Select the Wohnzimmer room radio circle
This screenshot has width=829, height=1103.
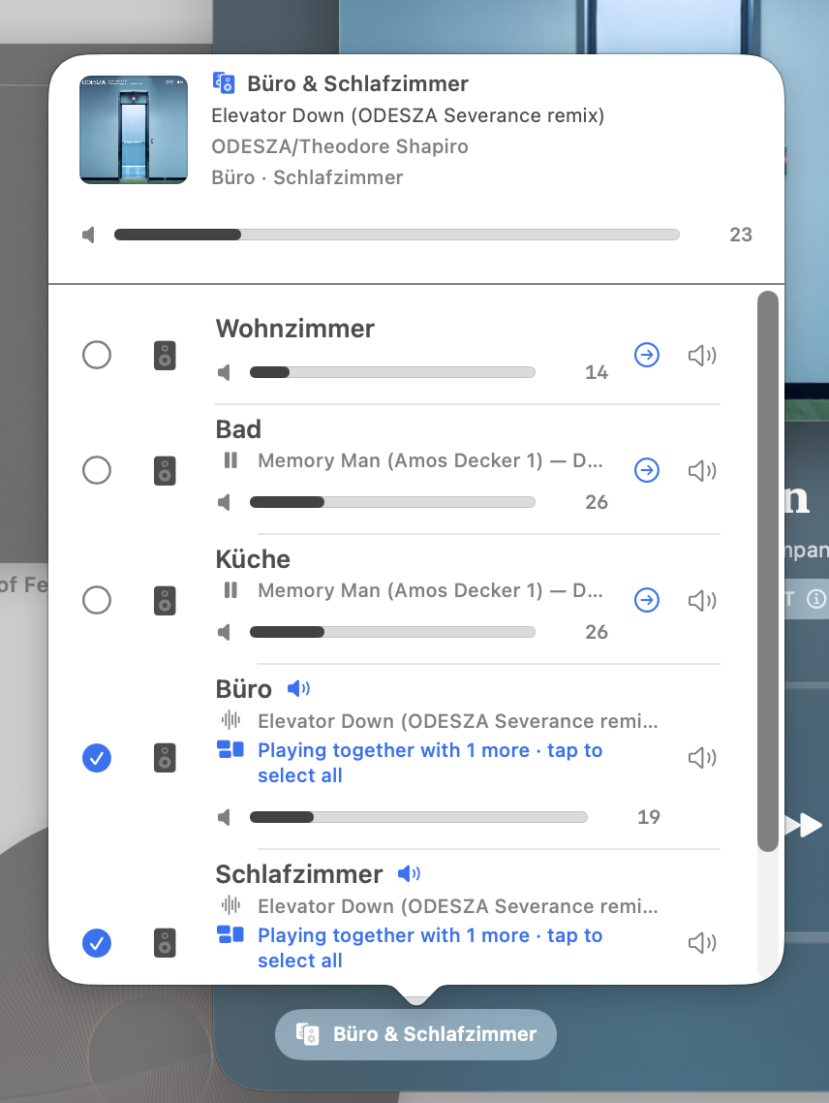(x=96, y=356)
